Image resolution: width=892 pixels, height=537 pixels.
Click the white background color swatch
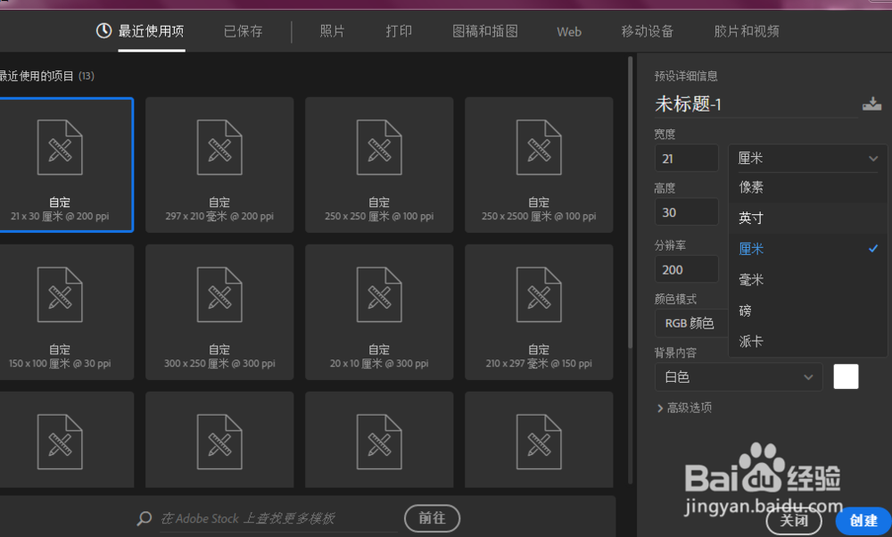pos(845,376)
